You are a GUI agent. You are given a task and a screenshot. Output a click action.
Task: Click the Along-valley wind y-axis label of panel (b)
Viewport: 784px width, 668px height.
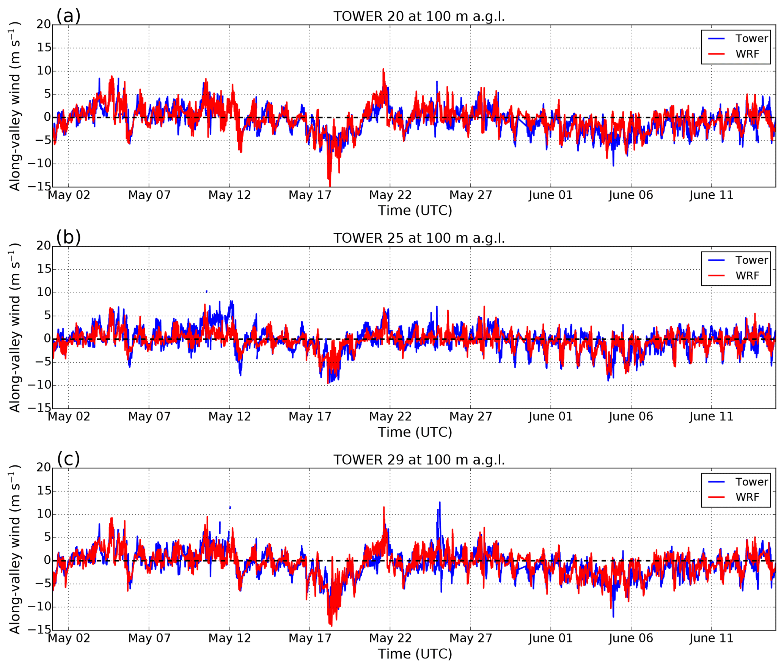tap(14, 327)
